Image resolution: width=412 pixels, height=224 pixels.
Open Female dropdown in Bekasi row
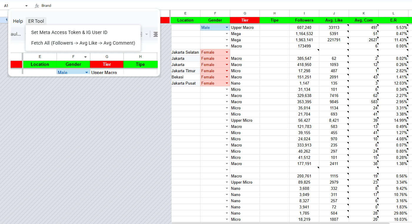[x=227, y=77]
